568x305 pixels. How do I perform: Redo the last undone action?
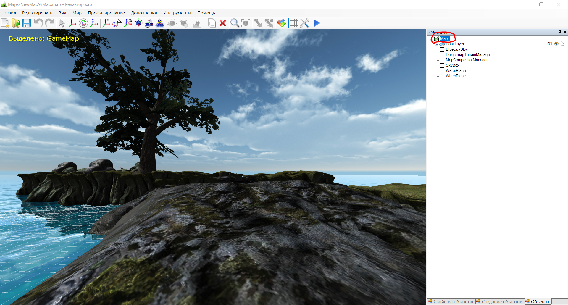point(49,23)
